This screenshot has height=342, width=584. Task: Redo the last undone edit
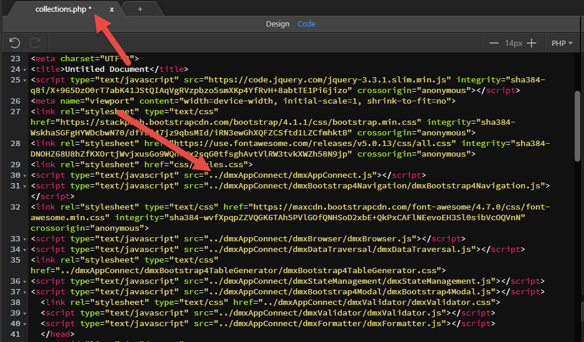(35, 43)
